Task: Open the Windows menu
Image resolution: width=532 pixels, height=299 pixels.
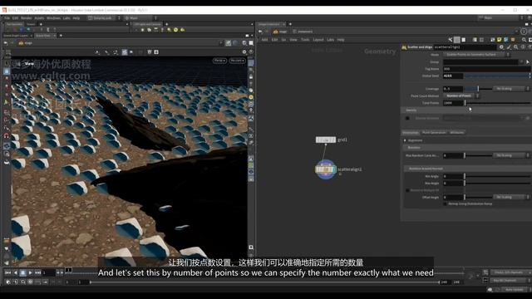Action: 53,18
